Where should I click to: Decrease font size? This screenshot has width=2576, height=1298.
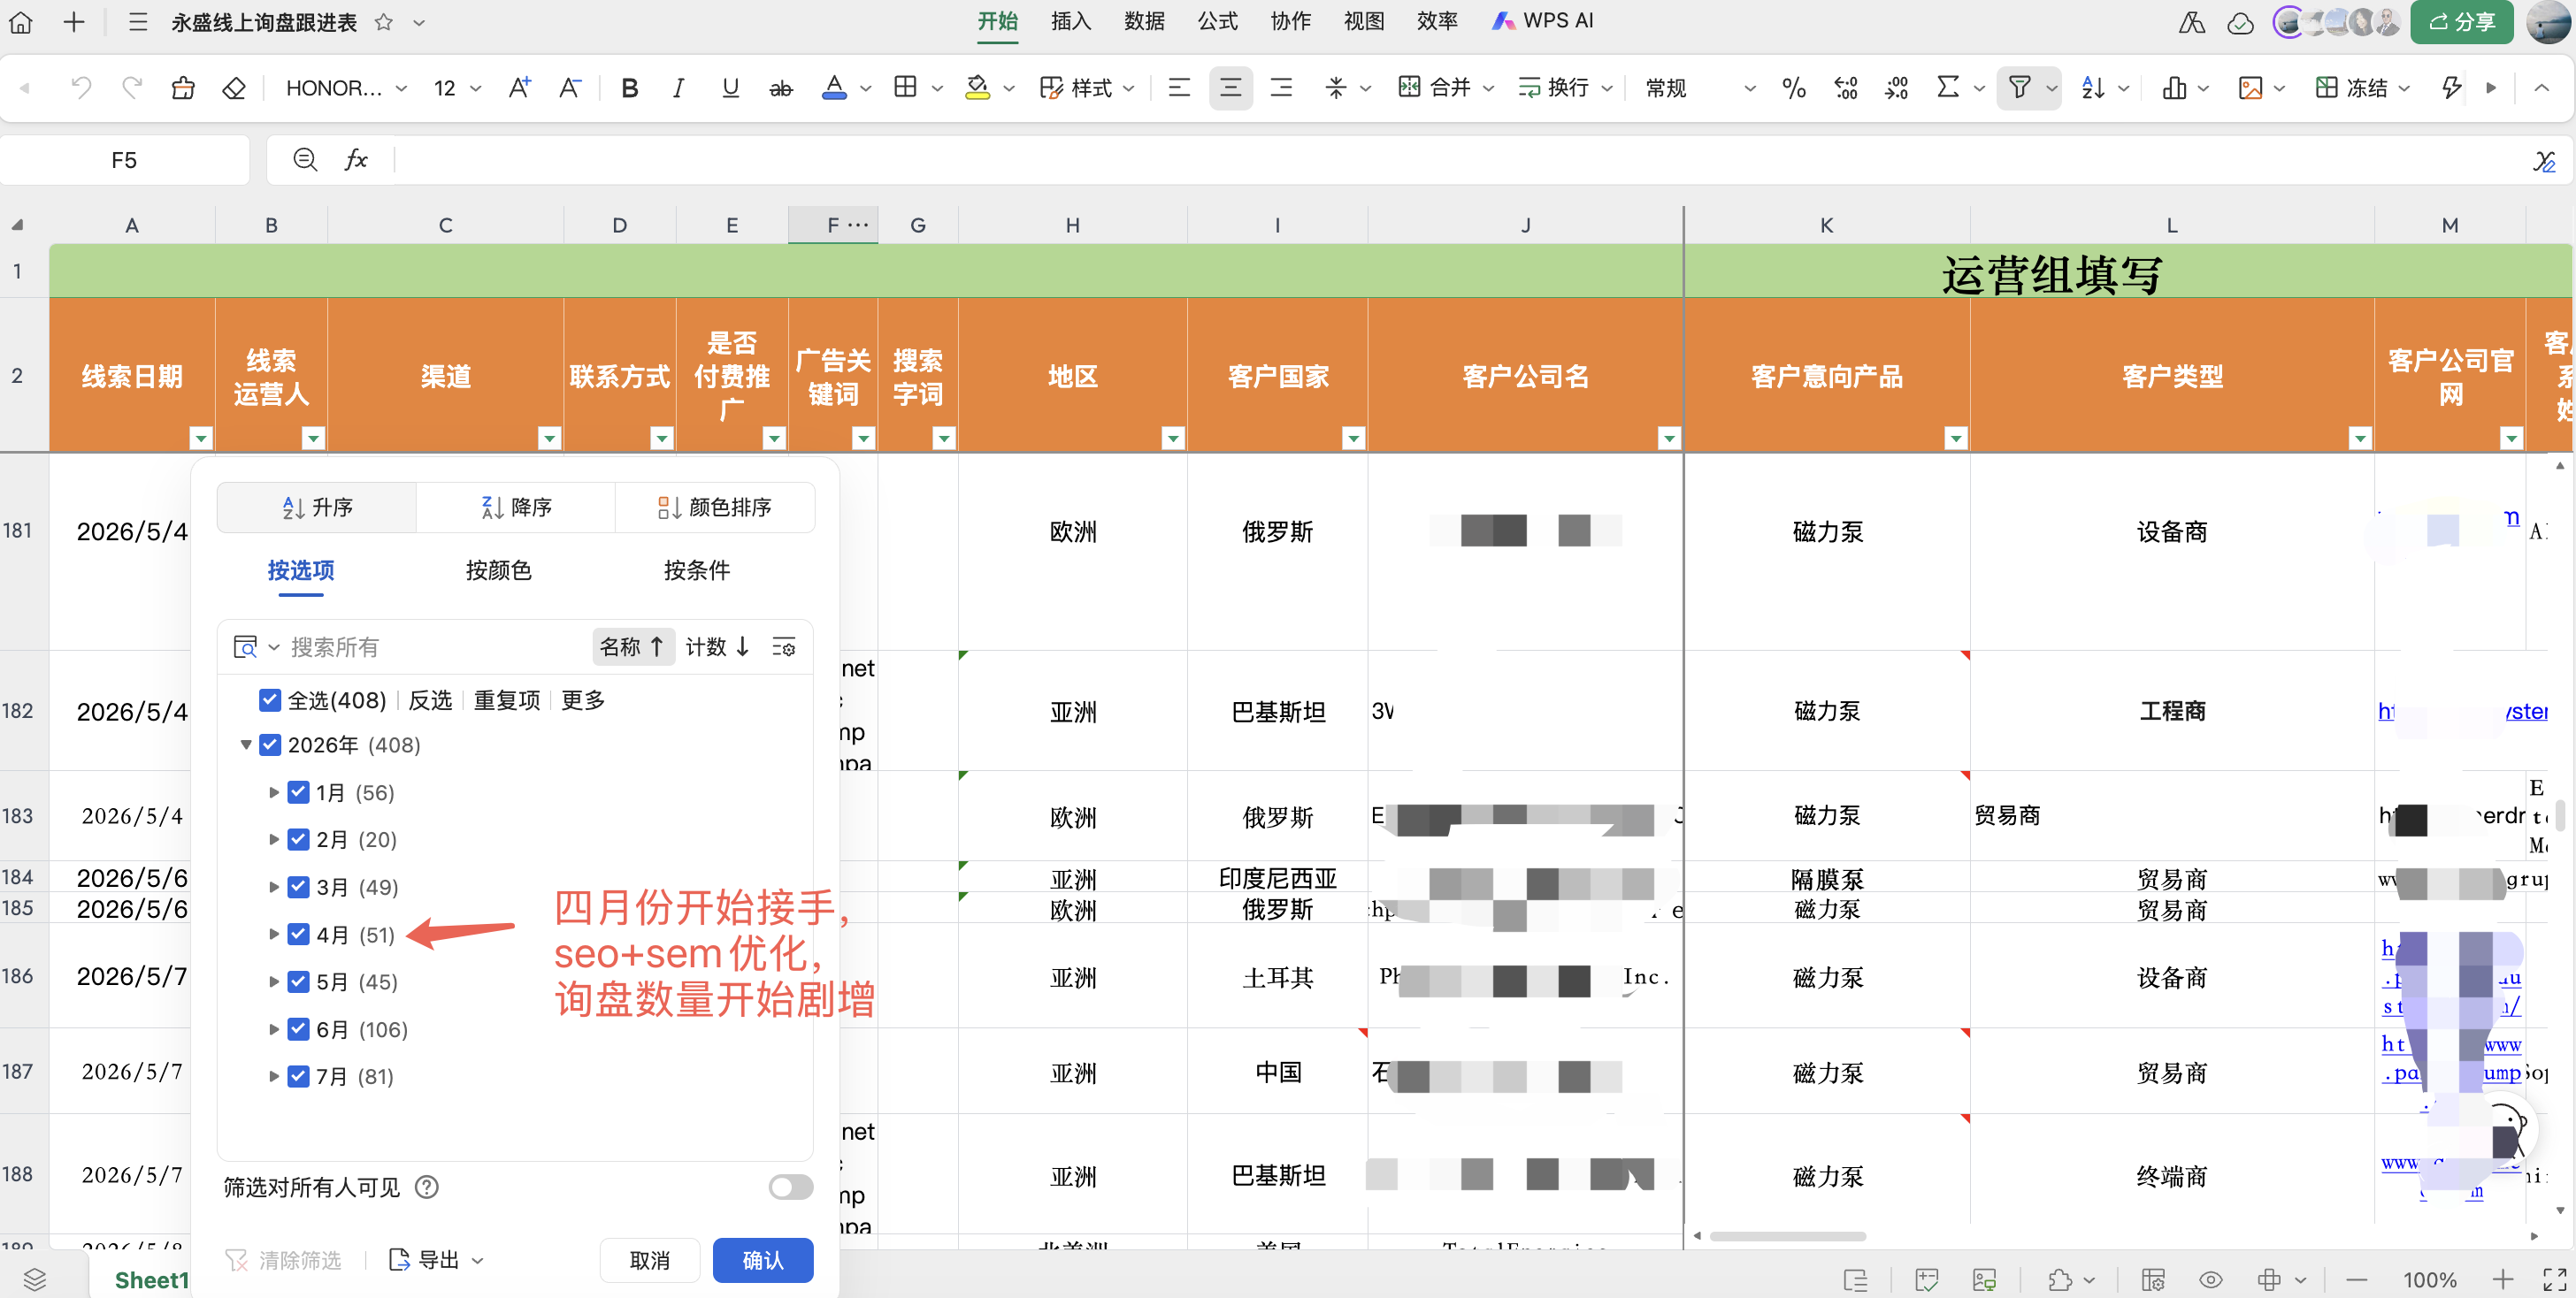coord(570,88)
